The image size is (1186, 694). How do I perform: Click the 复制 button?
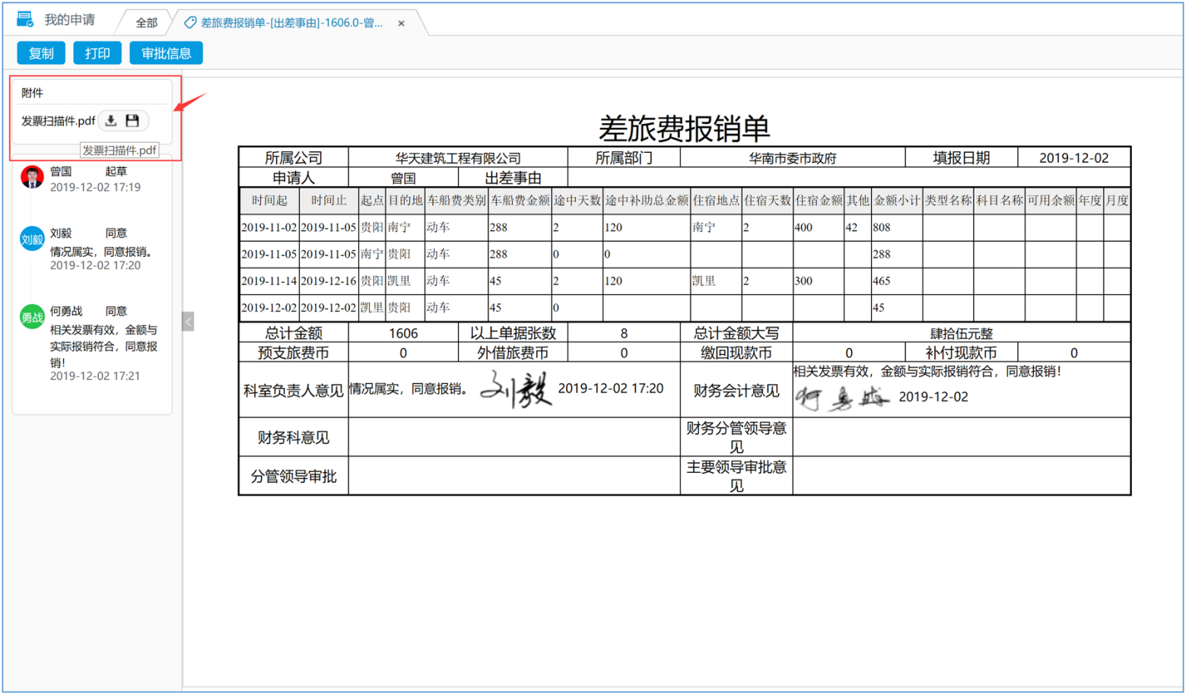[x=40, y=53]
